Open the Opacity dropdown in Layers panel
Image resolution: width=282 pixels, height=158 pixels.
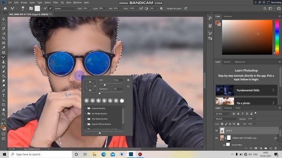pos(255,119)
